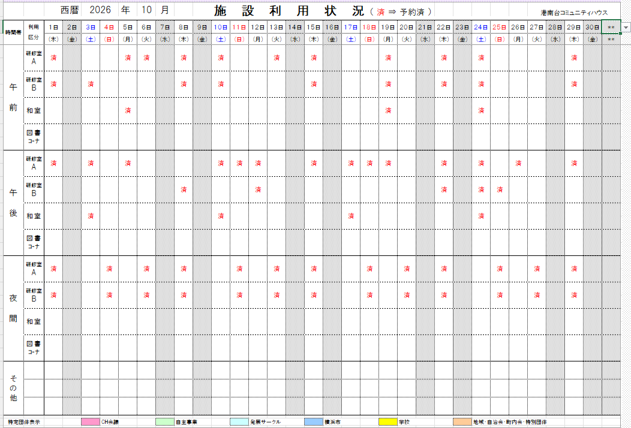Click the pink CH会議 color swatch
631x428 pixels.
[90, 421]
